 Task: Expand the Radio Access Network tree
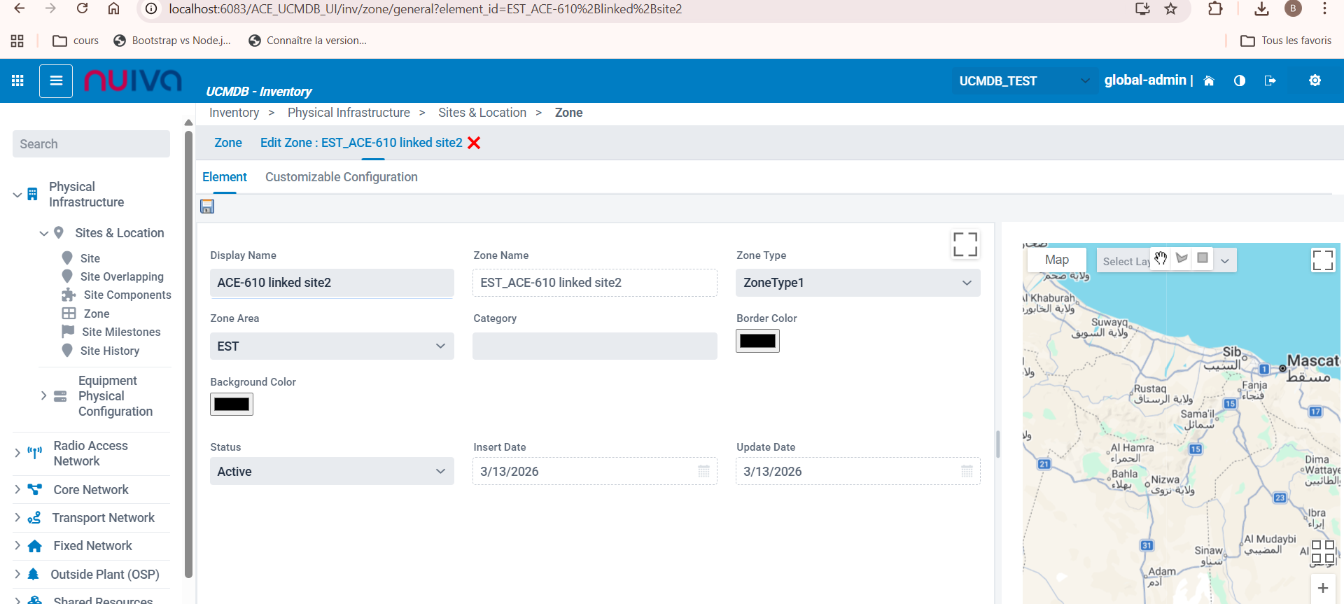coord(17,453)
